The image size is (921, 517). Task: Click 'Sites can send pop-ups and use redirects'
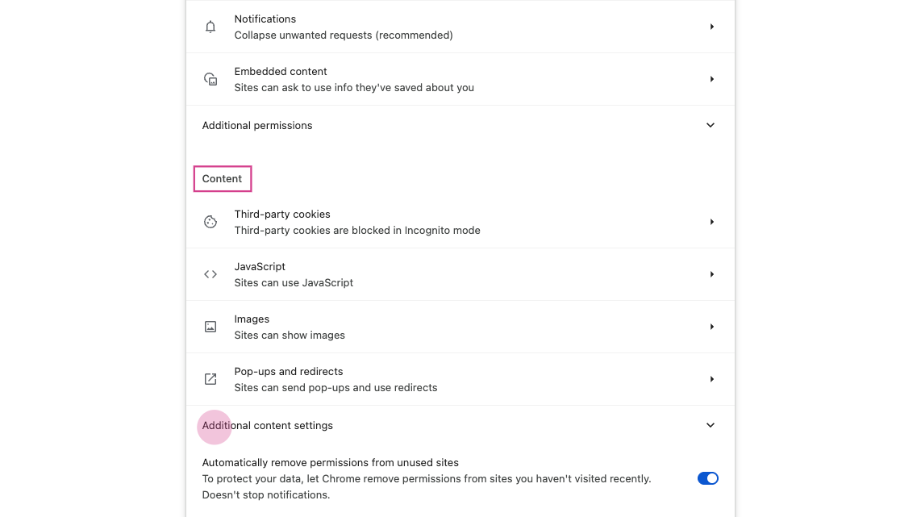pos(336,387)
